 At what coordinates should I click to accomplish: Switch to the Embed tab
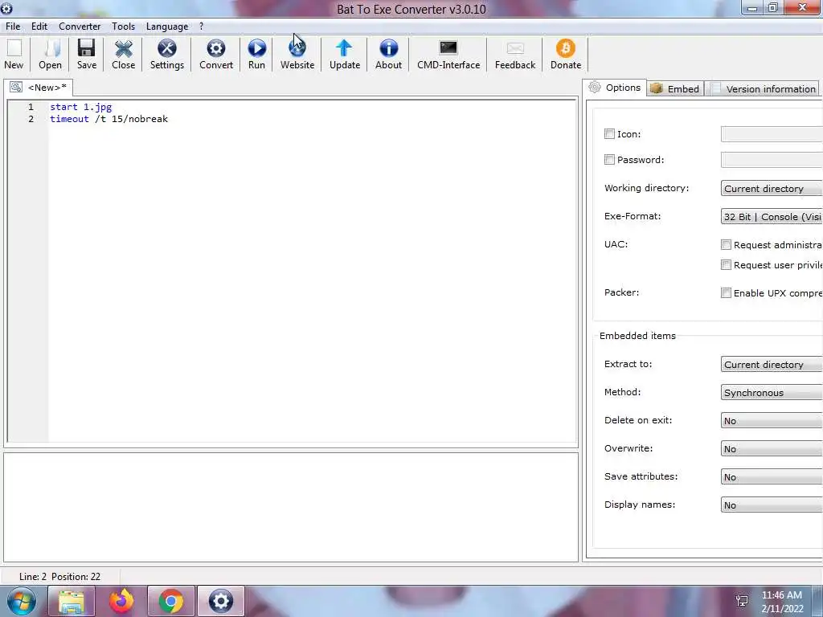(675, 88)
